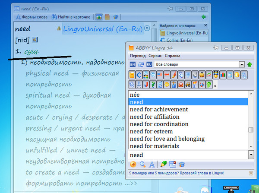Select 'need for achievement' entry
This screenshot has width=259, height=193.
click(188, 109)
